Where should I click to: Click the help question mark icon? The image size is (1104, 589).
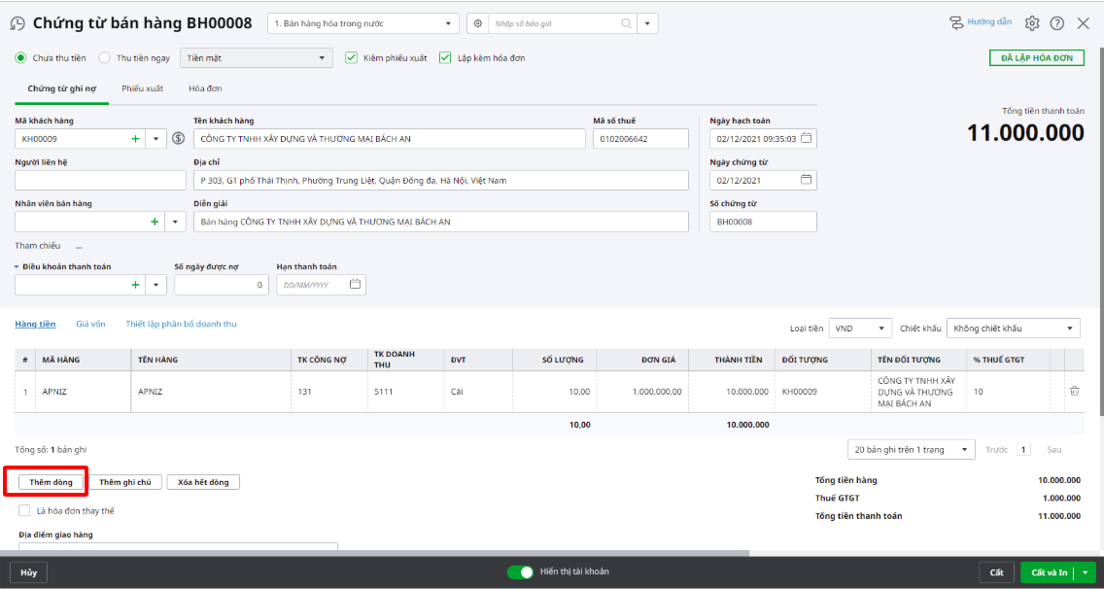pyautogui.click(x=1057, y=23)
